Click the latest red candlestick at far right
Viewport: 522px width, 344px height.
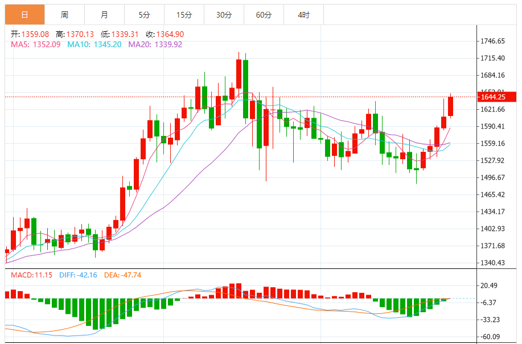coord(450,106)
